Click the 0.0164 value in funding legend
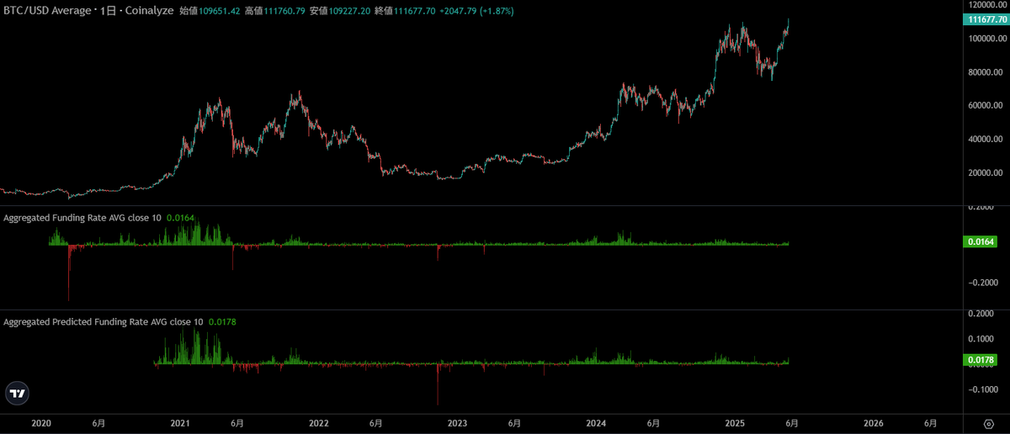Viewport: 1010px width, 434px height. (x=180, y=218)
